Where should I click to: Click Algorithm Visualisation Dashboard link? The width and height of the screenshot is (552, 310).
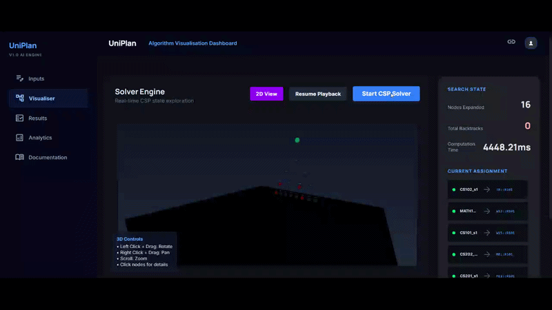pos(193,43)
